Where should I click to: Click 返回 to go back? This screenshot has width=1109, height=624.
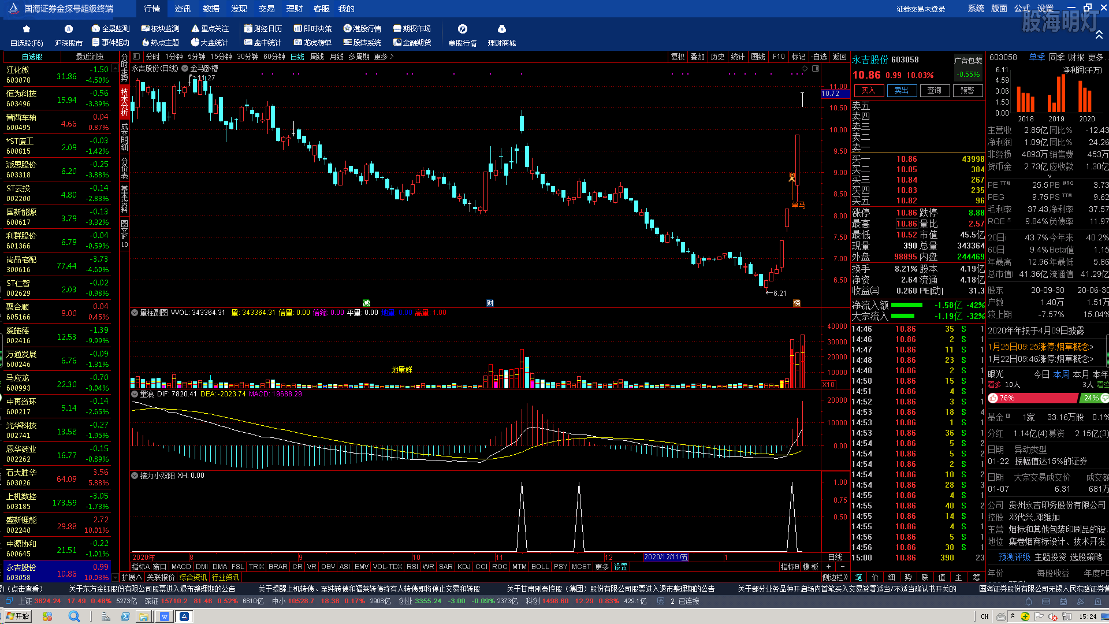pos(839,57)
